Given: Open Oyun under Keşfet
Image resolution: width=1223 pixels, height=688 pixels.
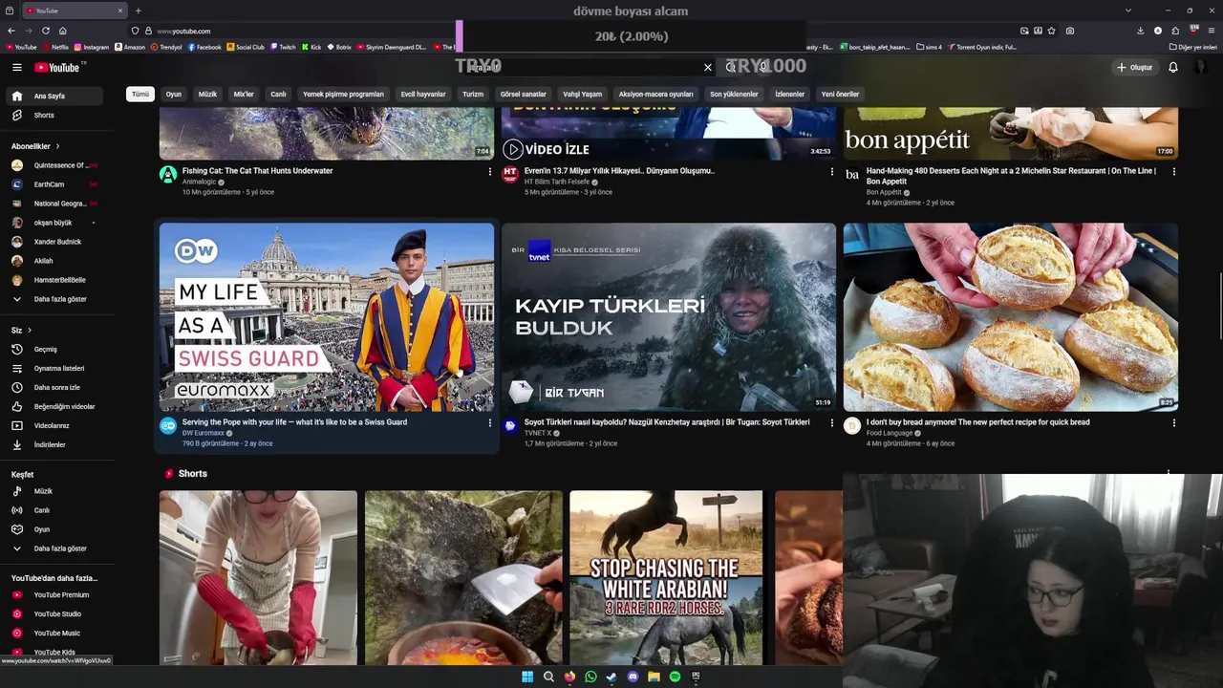Looking at the screenshot, I should coord(57,529).
